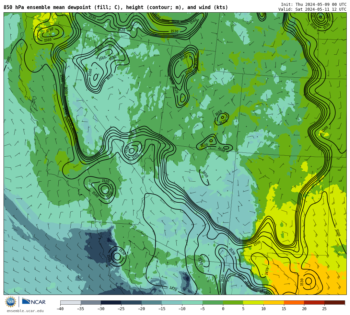Click the 1470 contour label over the orange area

tap(267, 271)
